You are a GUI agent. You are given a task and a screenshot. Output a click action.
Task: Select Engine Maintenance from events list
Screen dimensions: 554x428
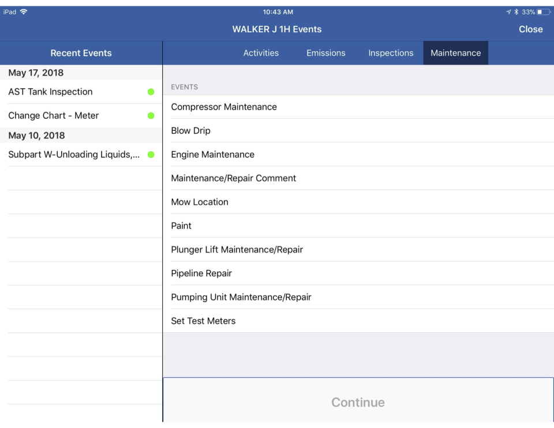click(212, 155)
